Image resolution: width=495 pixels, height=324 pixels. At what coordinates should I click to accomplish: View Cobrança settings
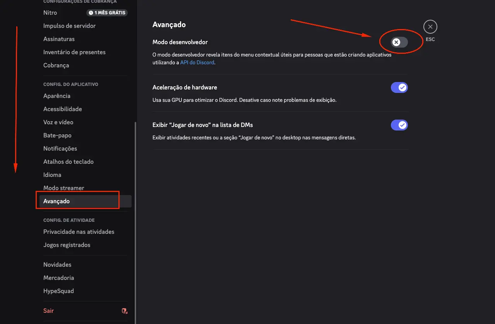(56, 65)
